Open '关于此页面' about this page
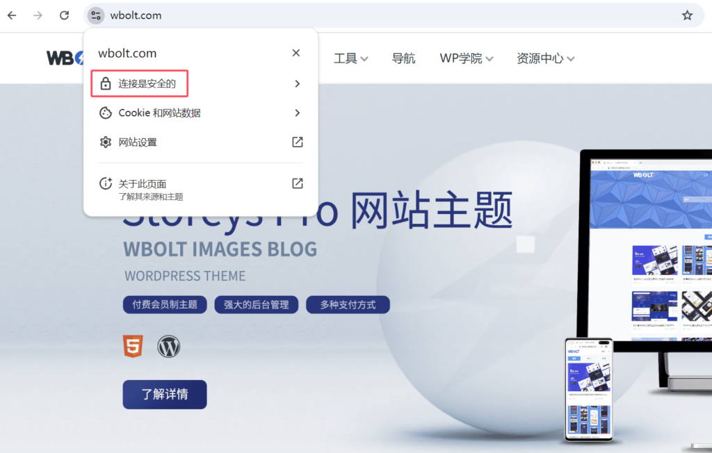Image resolution: width=712 pixels, height=453 pixels. 200,189
